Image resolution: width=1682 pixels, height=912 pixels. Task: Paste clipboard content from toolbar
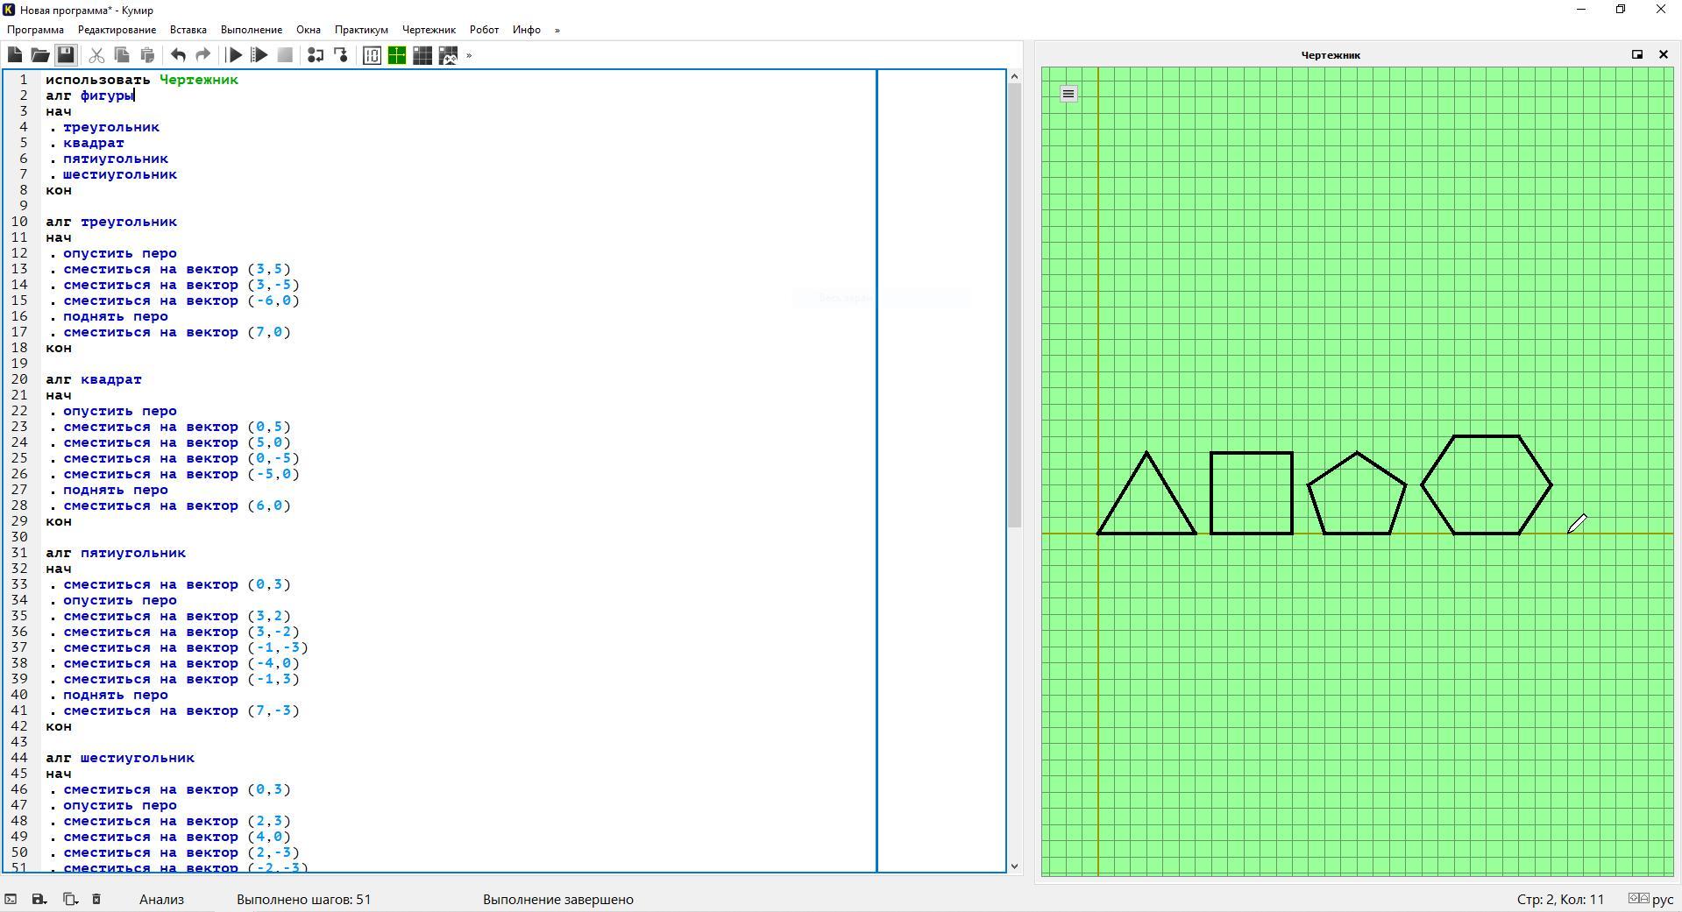(x=147, y=55)
